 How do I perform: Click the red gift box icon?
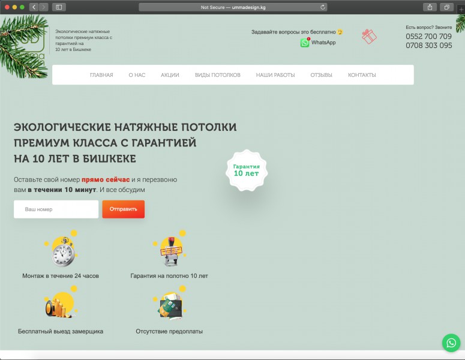coord(369,37)
